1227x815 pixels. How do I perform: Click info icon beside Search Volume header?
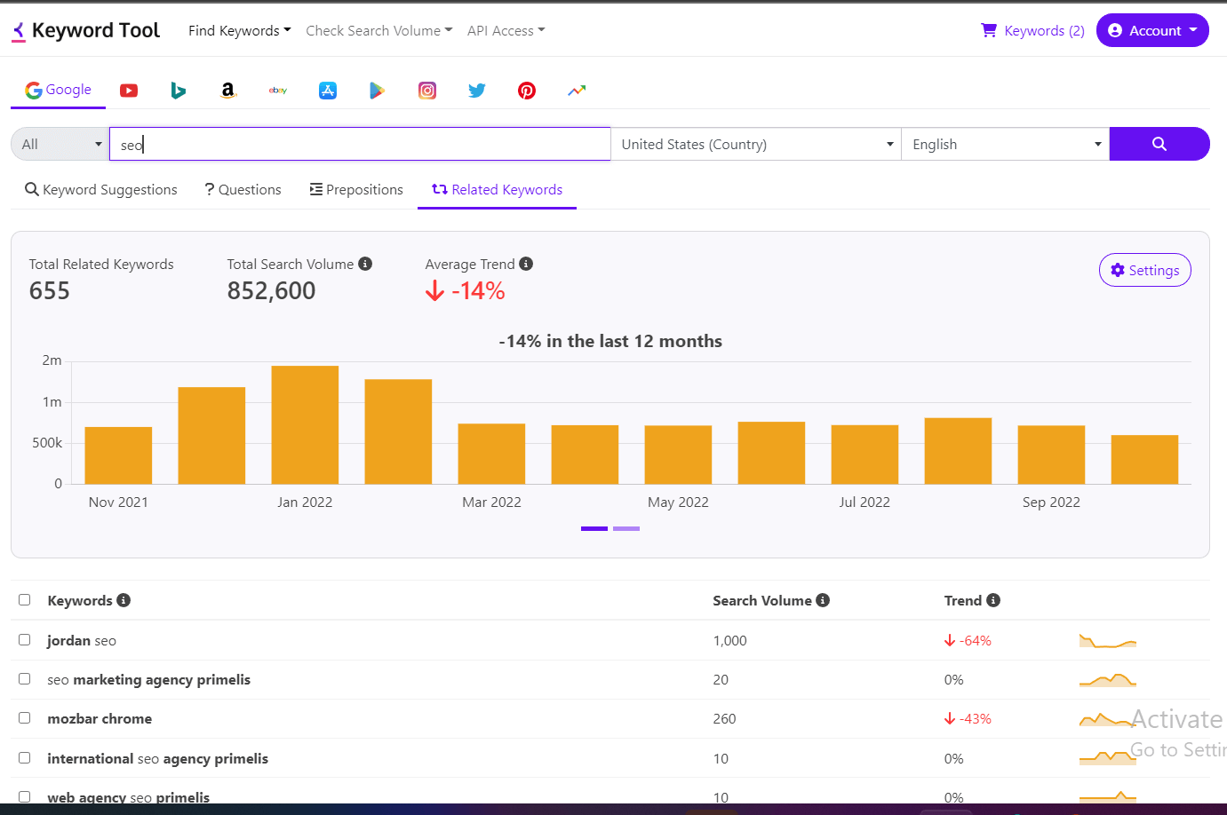(823, 600)
